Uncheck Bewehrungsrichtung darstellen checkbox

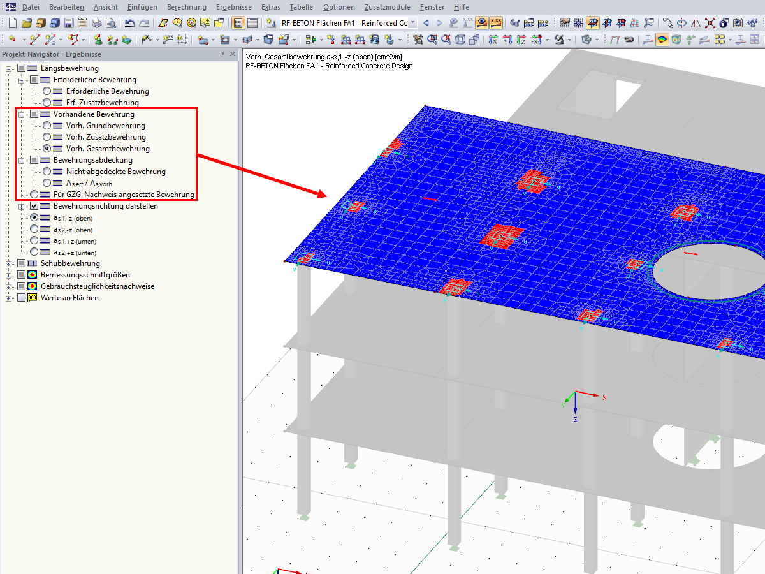34,206
